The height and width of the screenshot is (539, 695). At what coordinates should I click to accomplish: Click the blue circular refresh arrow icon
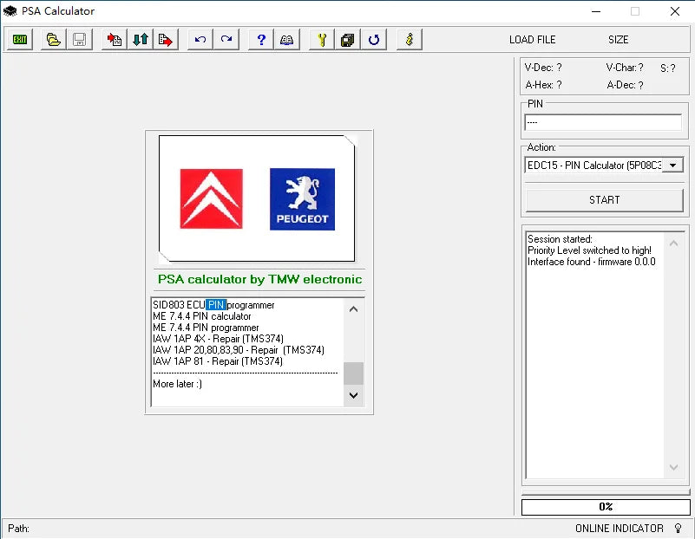374,40
